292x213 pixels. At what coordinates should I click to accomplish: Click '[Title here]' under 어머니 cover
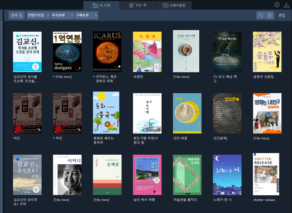pos(61,200)
